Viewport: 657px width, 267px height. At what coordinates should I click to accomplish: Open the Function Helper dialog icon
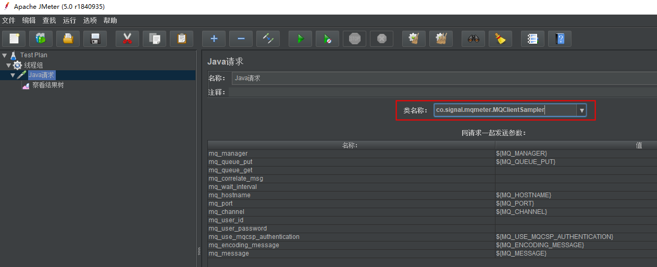pyautogui.click(x=532, y=39)
